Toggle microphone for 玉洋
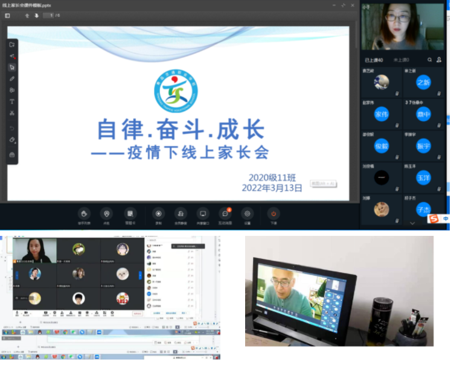 pyautogui.click(x=439, y=189)
